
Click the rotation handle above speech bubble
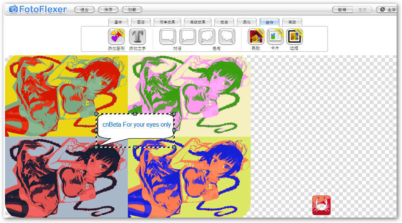(x=135, y=107)
